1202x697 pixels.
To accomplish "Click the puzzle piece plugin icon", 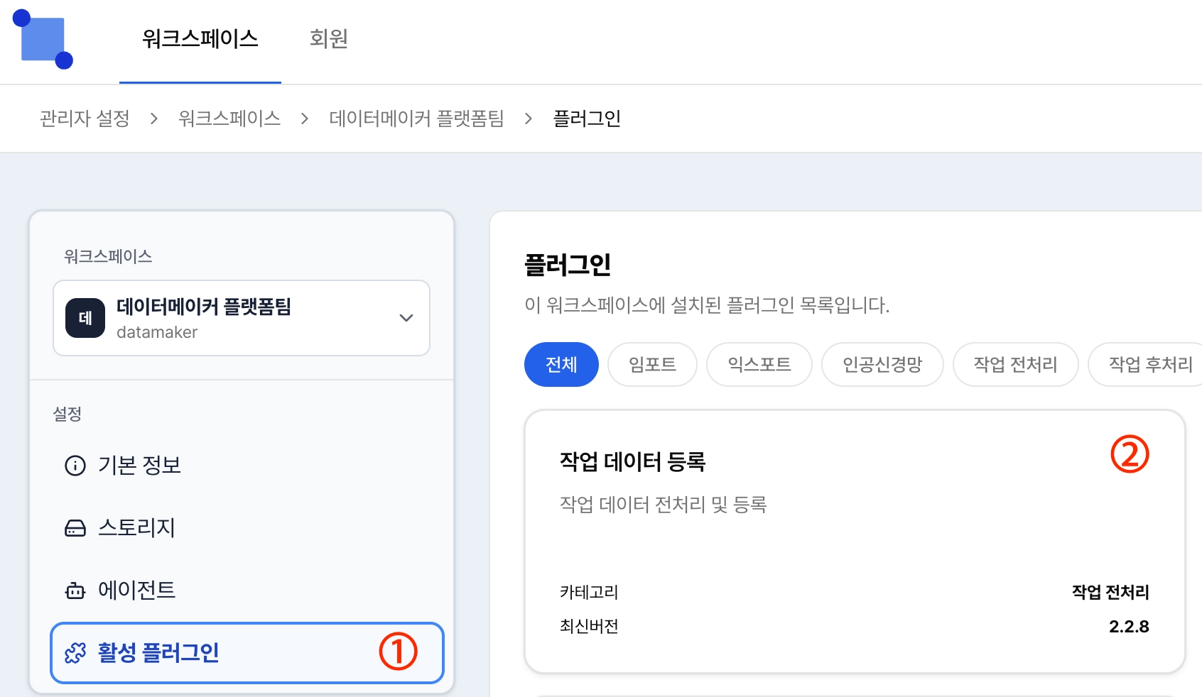I will point(75,653).
